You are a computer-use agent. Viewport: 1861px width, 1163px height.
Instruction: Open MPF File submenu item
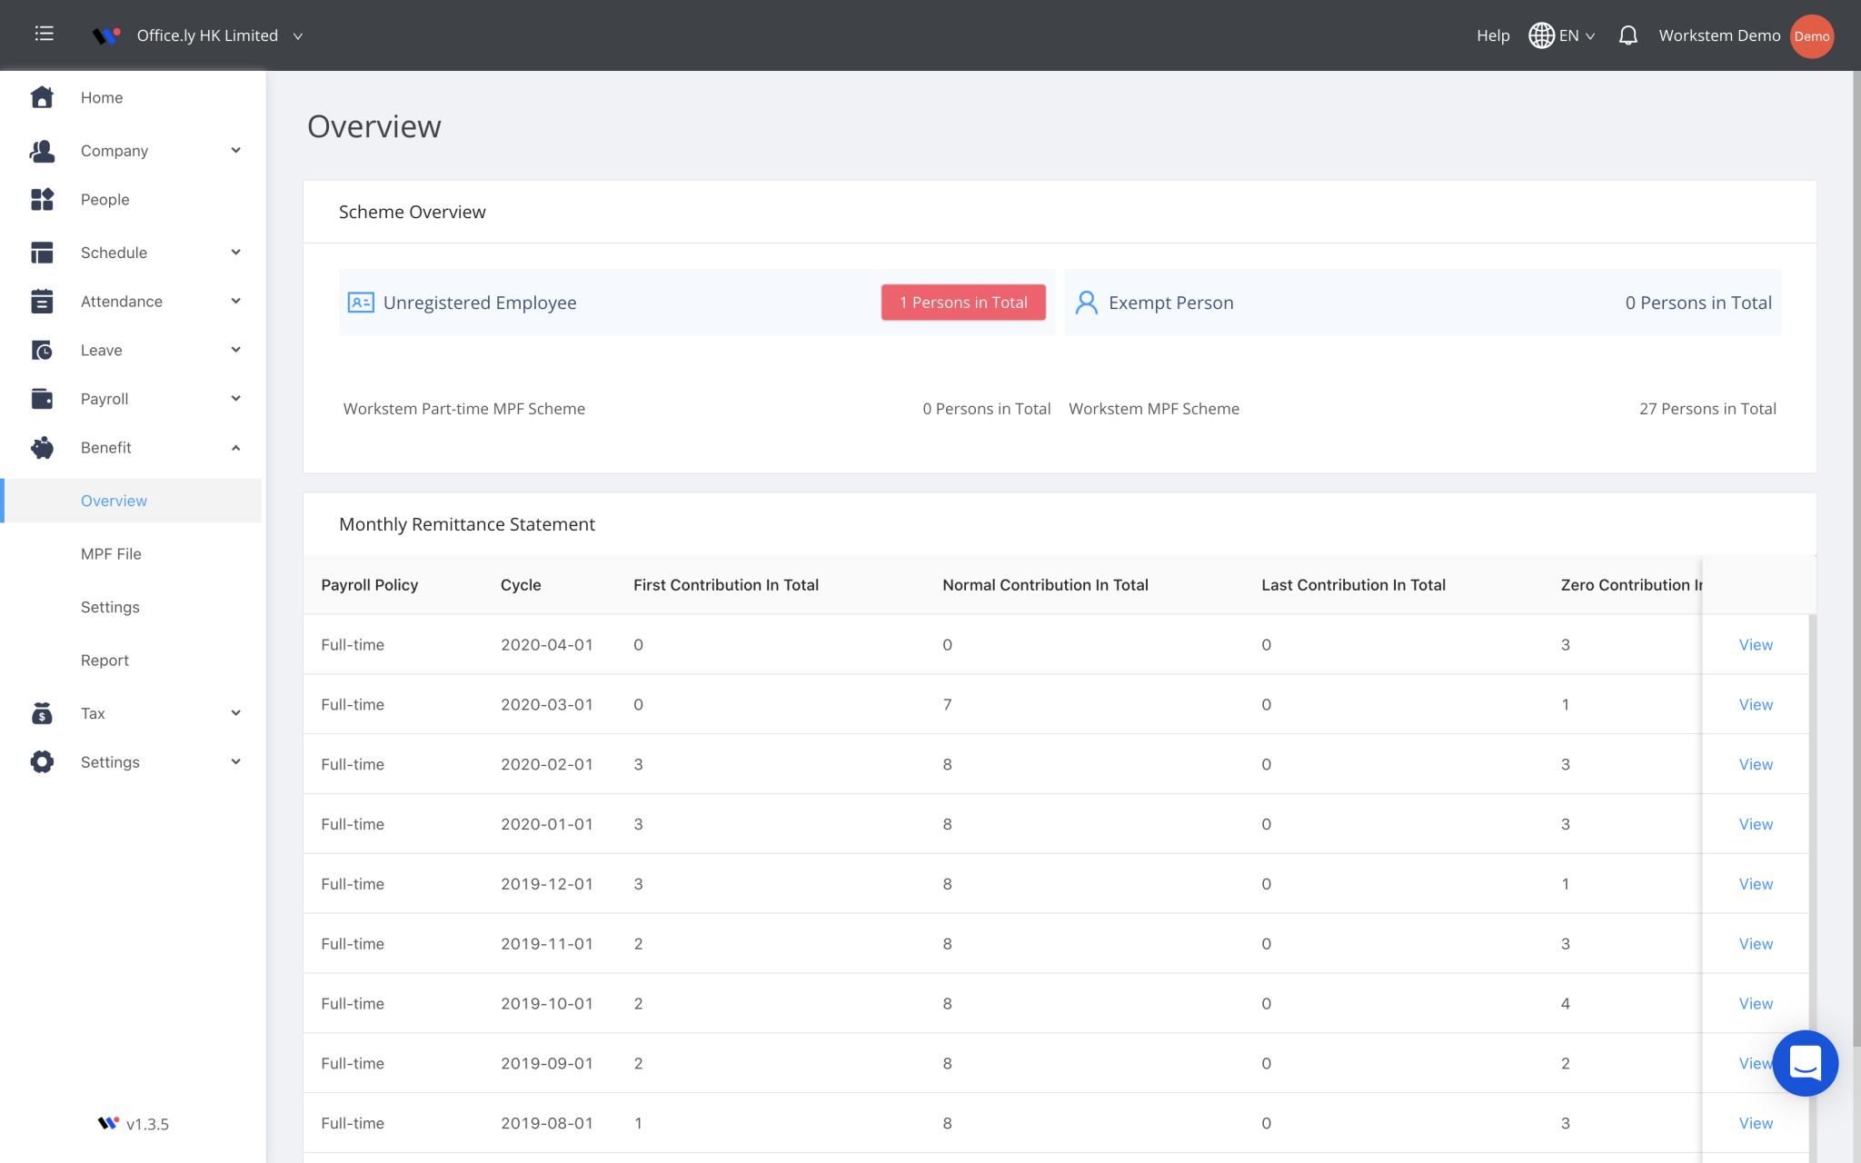point(111,554)
